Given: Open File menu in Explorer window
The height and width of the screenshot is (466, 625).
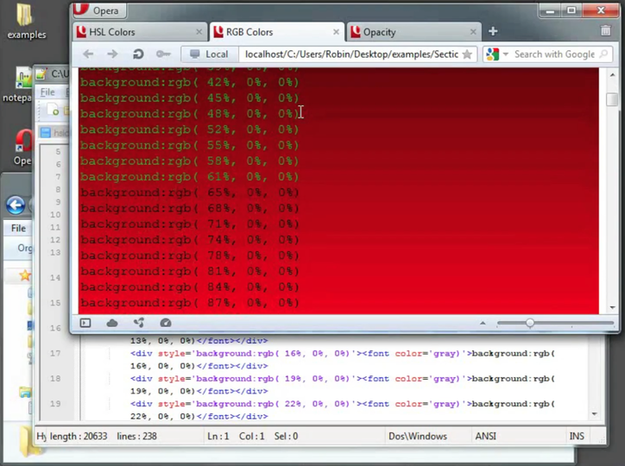Looking at the screenshot, I should [x=18, y=228].
